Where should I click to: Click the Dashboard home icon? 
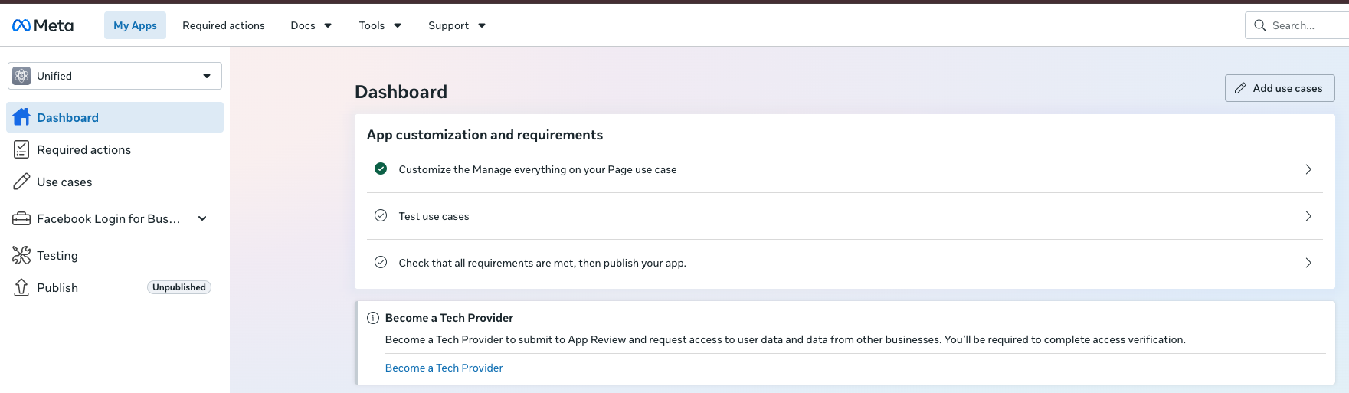coord(21,116)
